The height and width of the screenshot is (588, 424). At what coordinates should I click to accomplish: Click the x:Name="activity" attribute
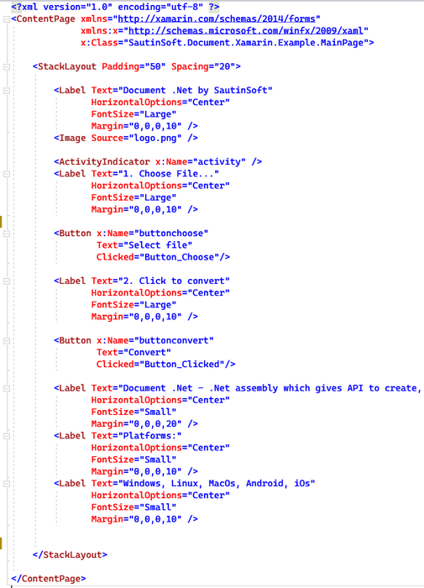(201, 161)
